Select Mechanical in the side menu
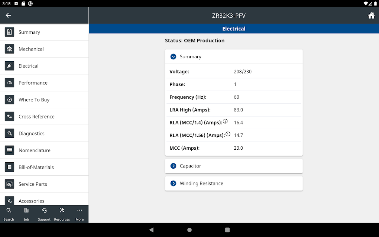Screen dimensions: 379x237 (x=44, y=49)
